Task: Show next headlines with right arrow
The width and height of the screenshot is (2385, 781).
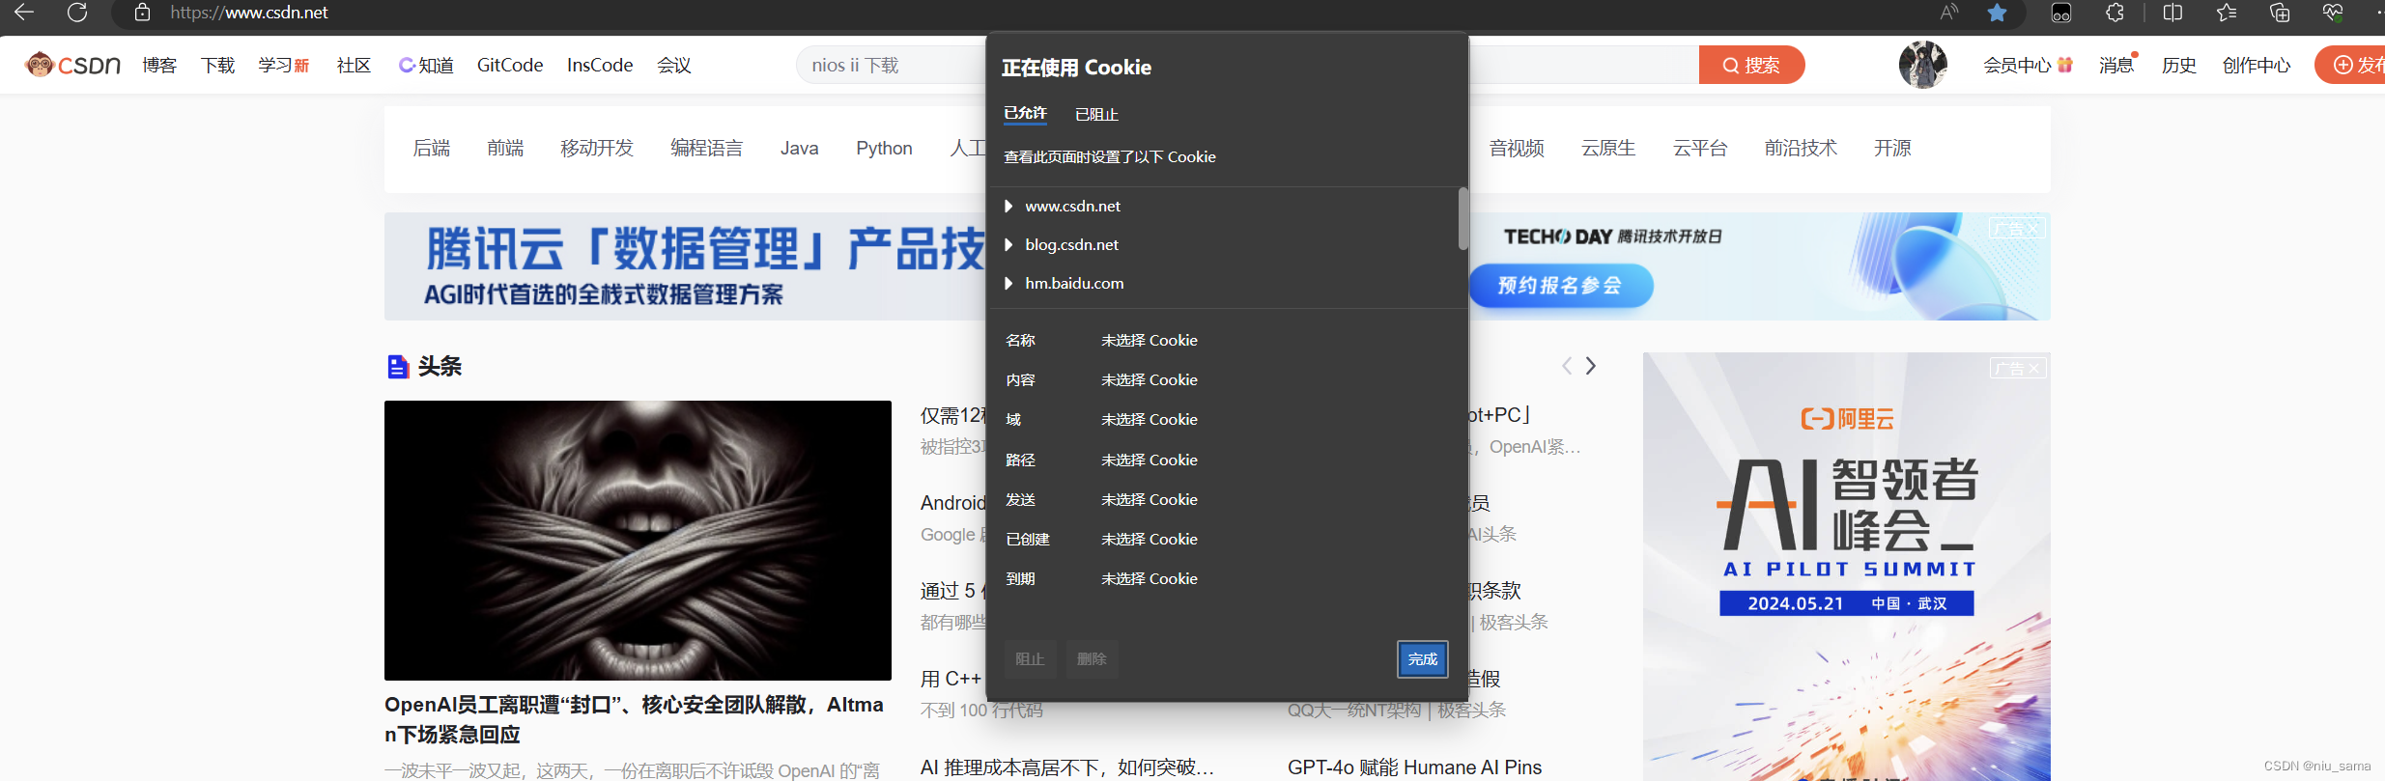Action: [1591, 366]
